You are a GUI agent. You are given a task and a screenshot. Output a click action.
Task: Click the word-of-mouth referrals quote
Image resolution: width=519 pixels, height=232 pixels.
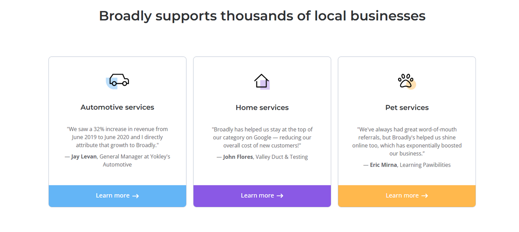(407, 141)
